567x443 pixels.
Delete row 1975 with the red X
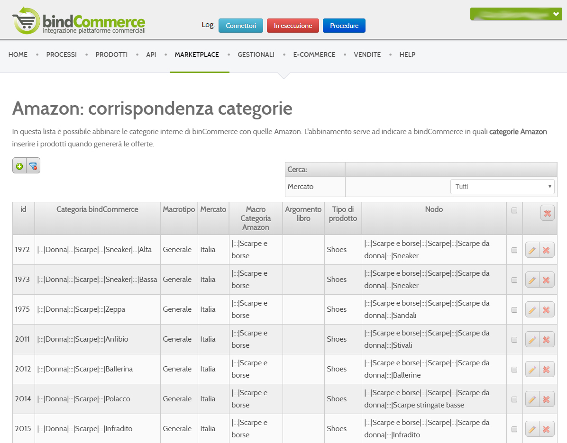pos(547,310)
